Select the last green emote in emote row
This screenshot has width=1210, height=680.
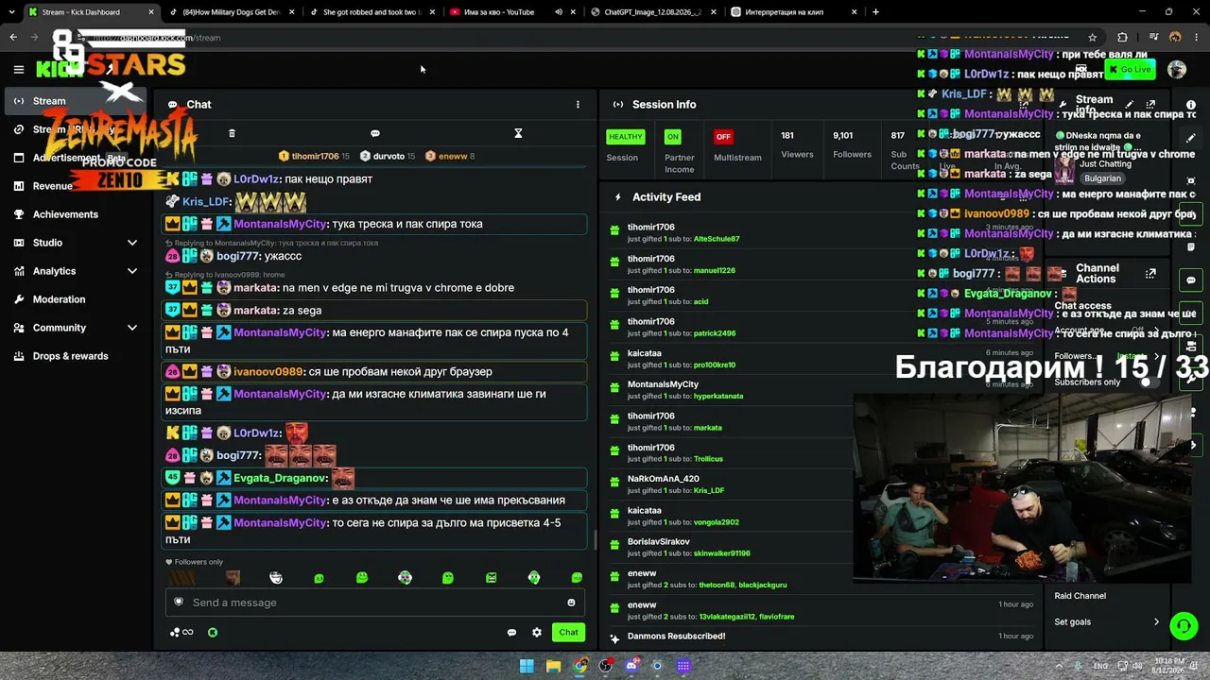(577, 577)
